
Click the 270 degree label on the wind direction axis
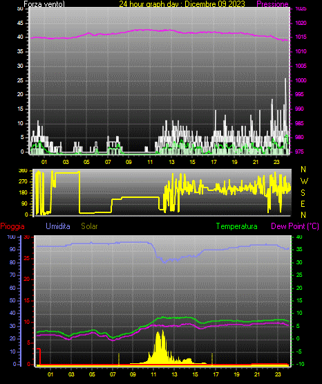point(23,182)
